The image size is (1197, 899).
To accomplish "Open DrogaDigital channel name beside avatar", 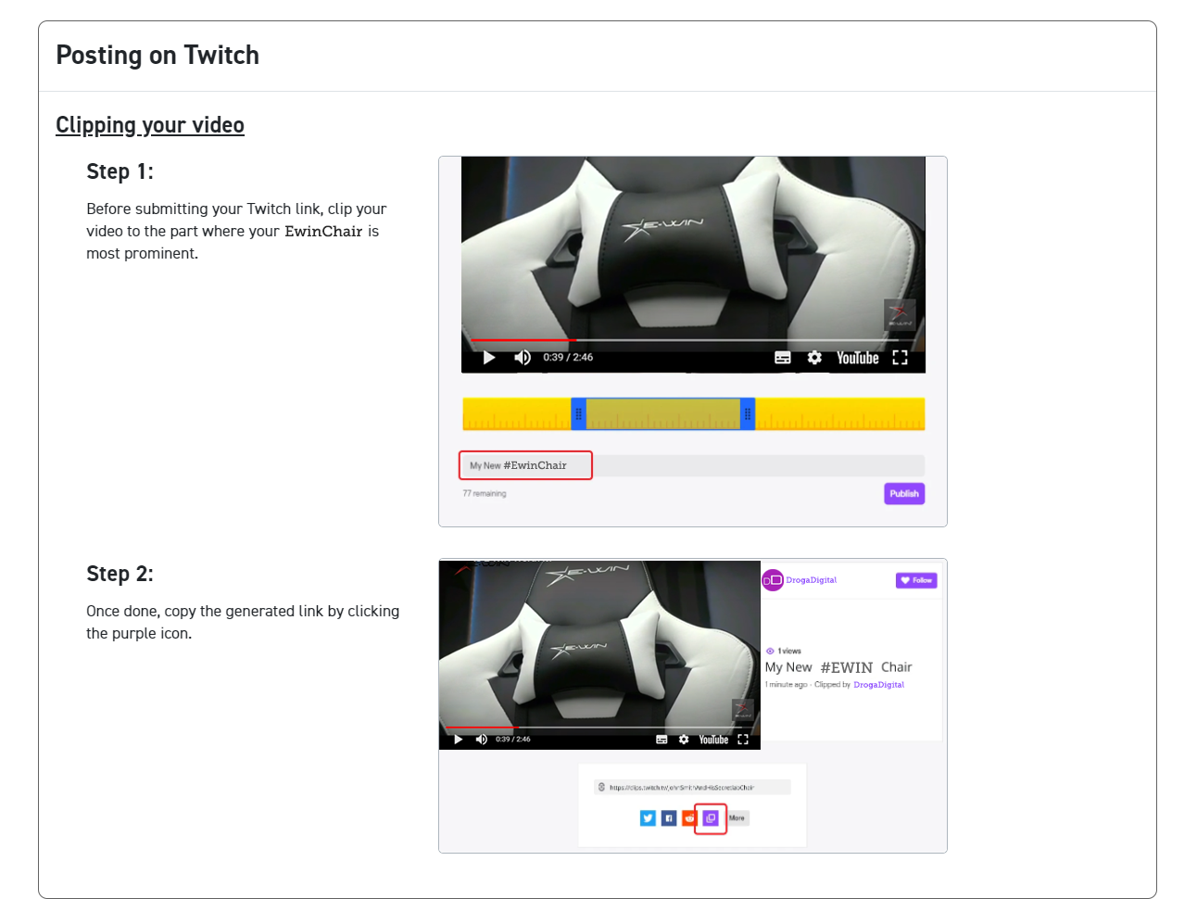I will point(812,580).
